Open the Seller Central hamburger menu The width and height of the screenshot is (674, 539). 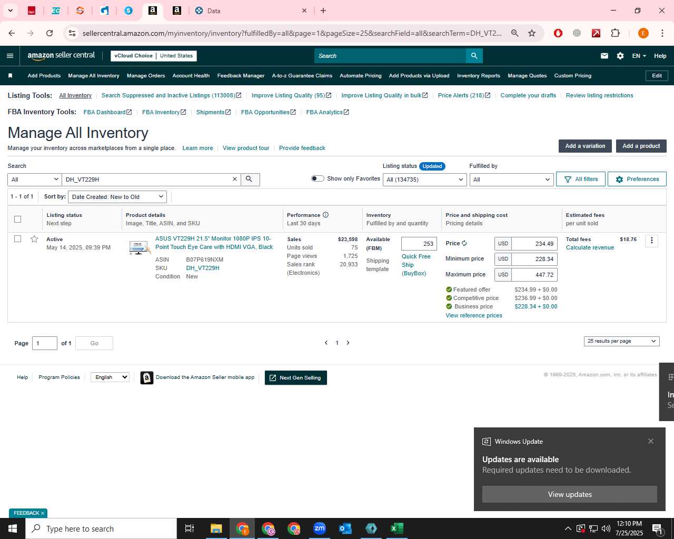point(10,56)
